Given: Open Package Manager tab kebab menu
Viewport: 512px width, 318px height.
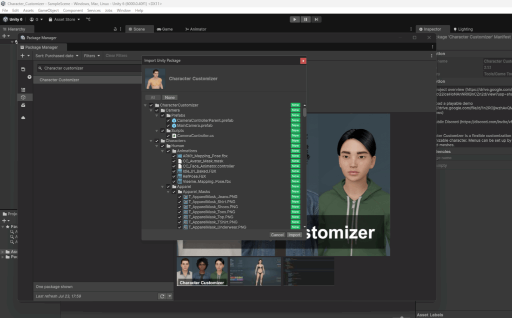Looking at the screenshot, I should [432, 47].
